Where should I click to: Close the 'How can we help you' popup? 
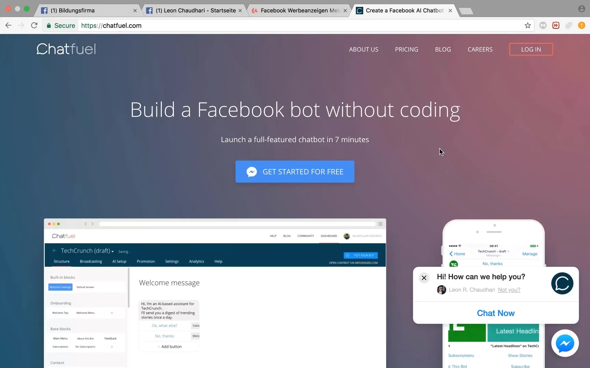tap(424, 278)
